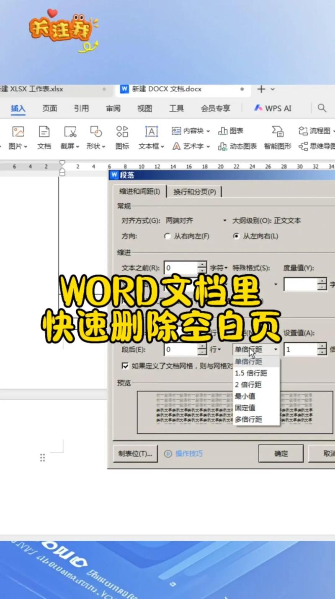Choose 单倍行距 from the spacing list
Viewport: 335px width, 599px height.
(x=256, y=362)
